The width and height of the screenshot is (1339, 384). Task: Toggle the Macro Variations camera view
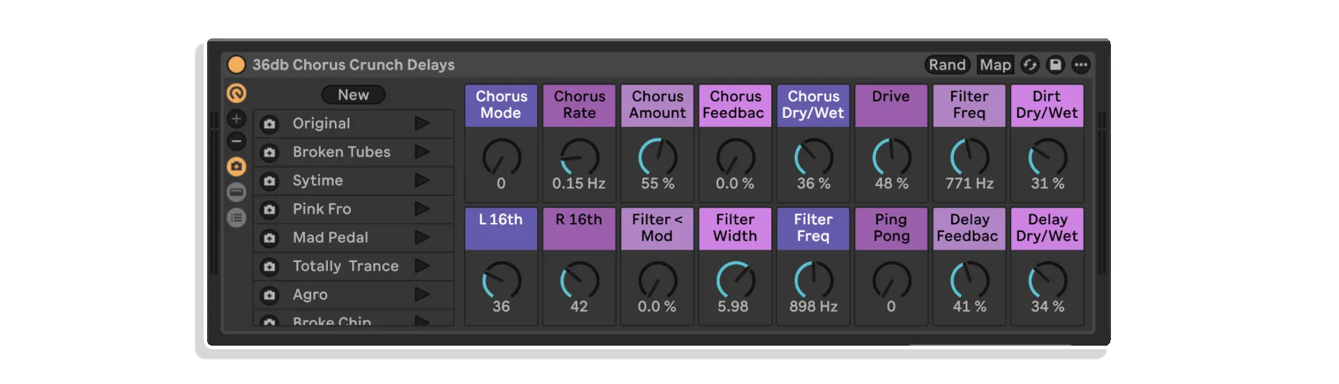coord(236,167)
